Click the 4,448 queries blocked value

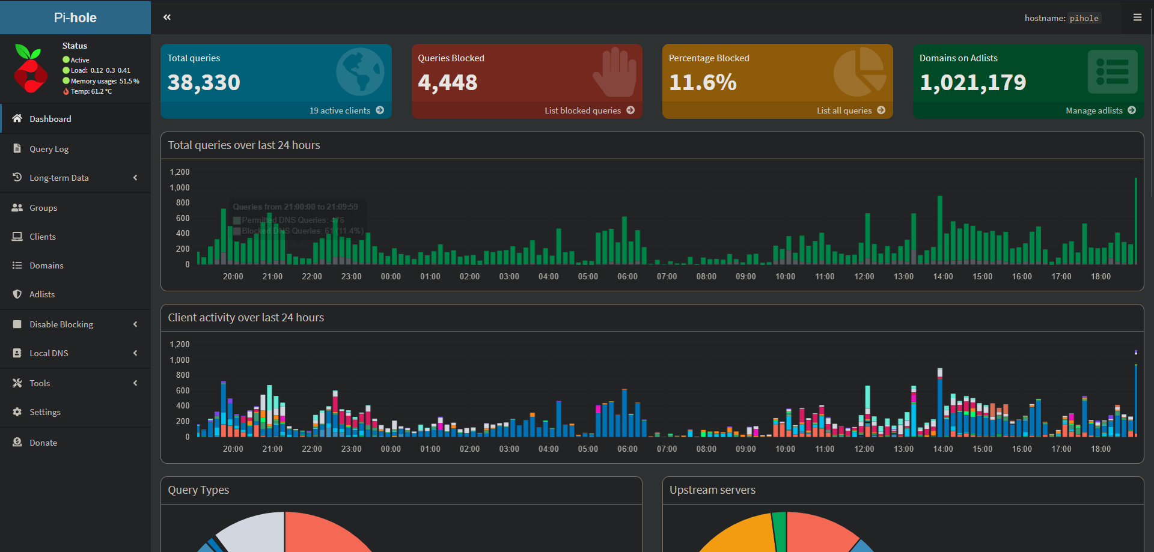point(448,82)
